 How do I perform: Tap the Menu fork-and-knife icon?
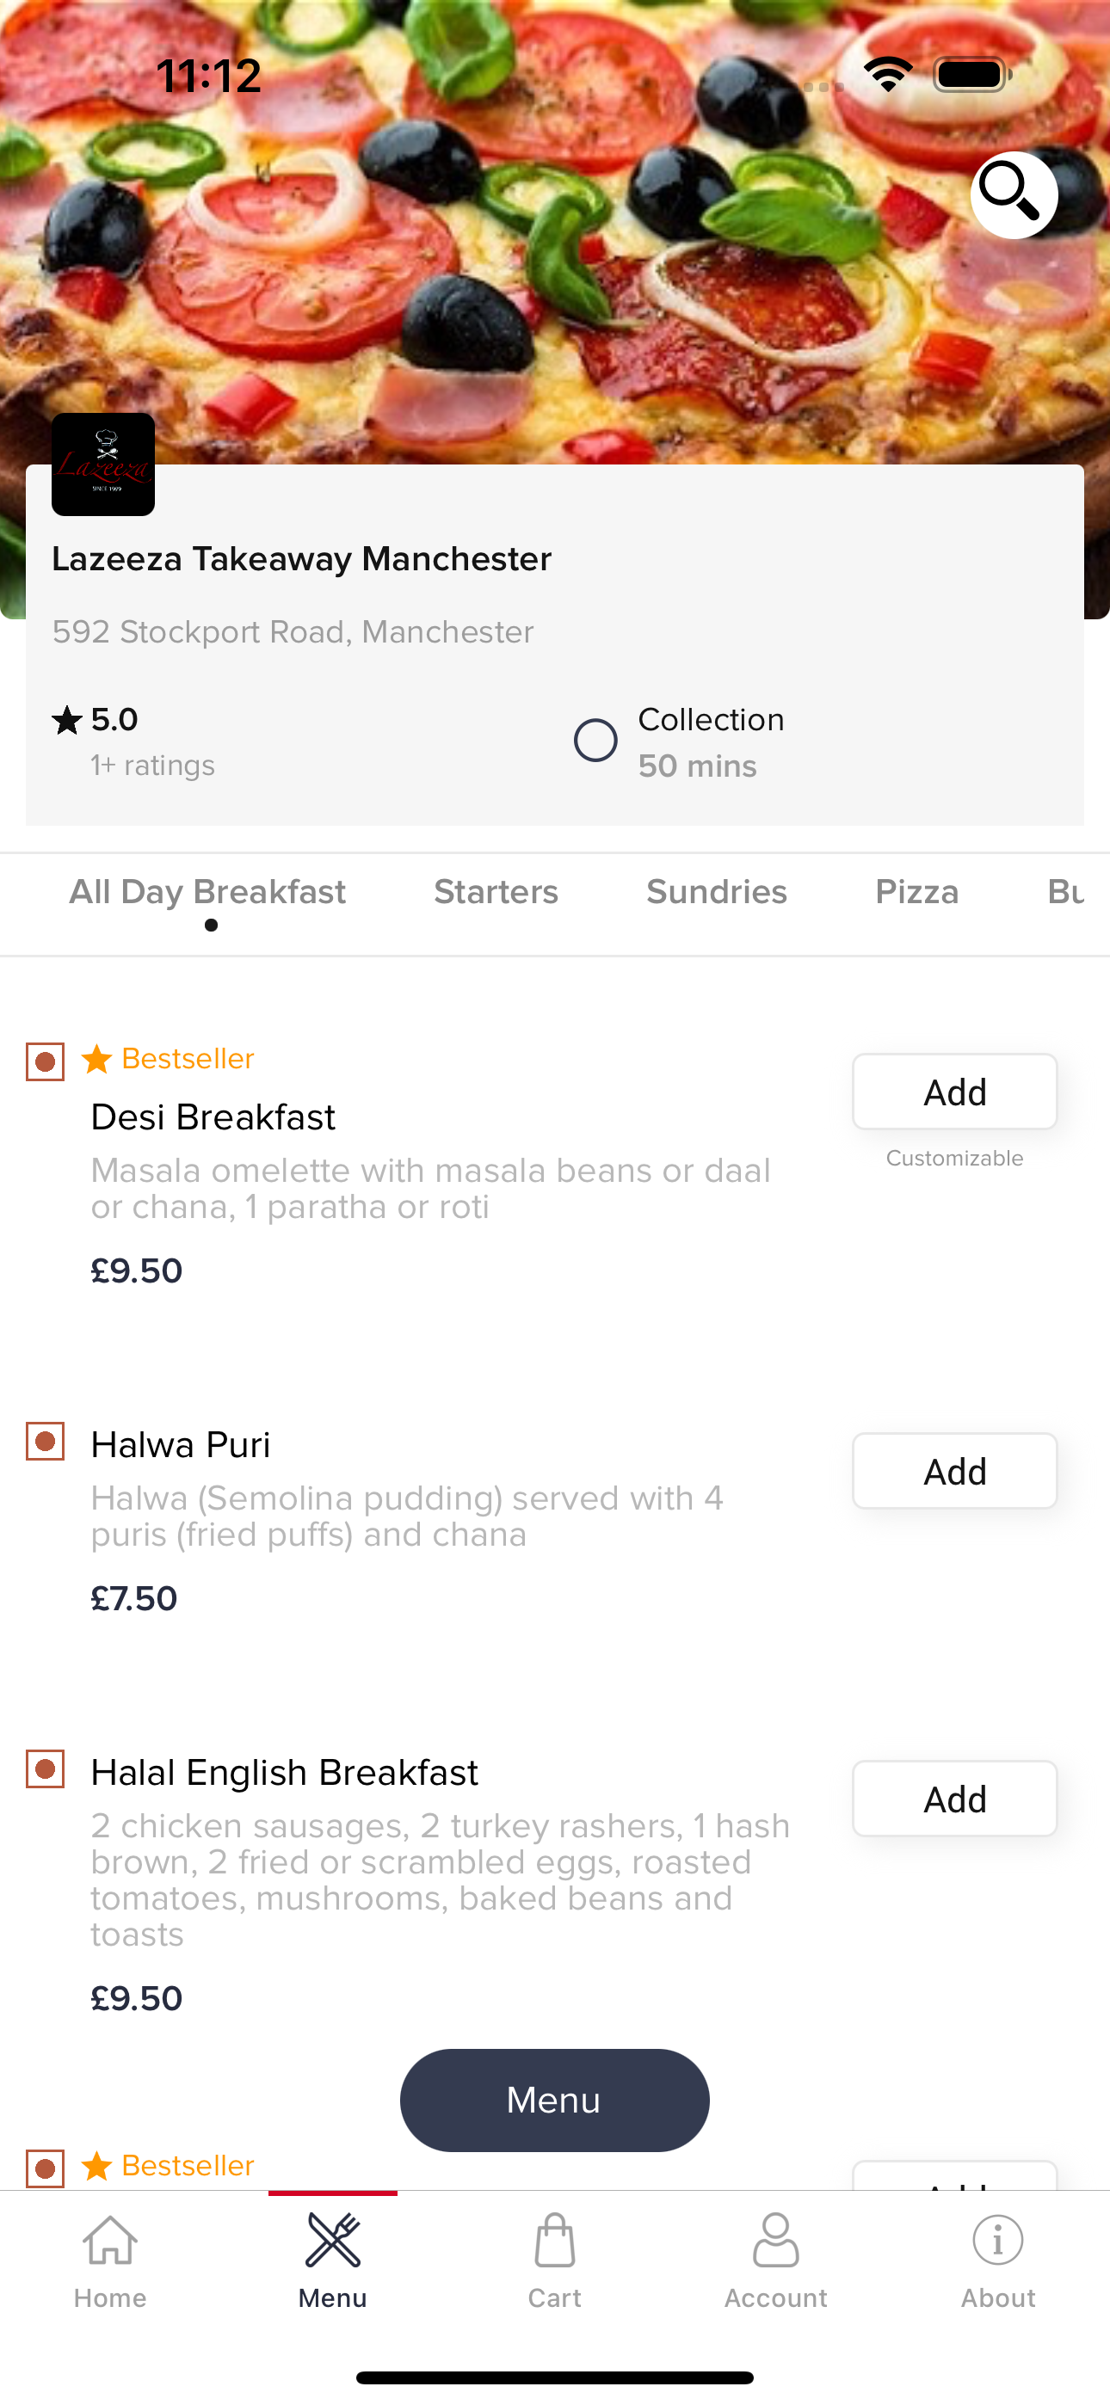333,2241
